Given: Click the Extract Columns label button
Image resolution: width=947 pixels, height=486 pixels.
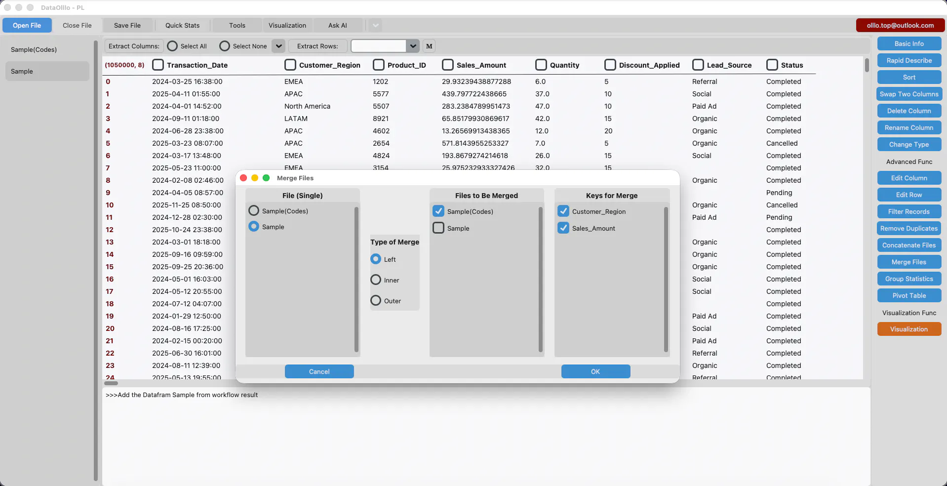Looking at the screenshot, I should [x=134, y=46].
